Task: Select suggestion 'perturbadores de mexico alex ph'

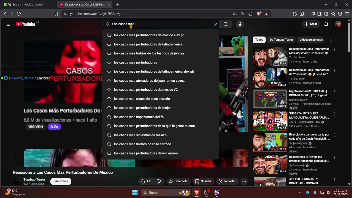Action: pyautogui.click(x=161, y=35)
